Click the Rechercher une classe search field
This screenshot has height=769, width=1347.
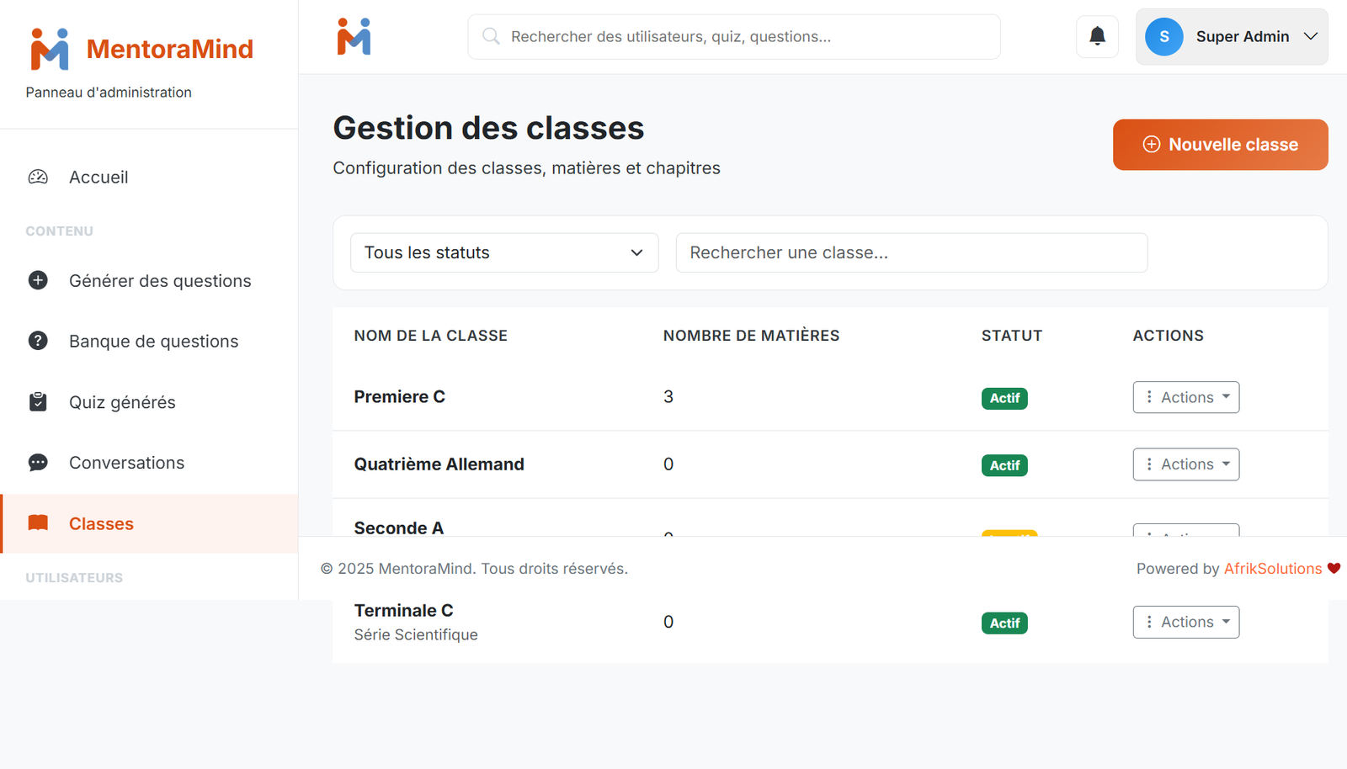click(x=911, y=252)
